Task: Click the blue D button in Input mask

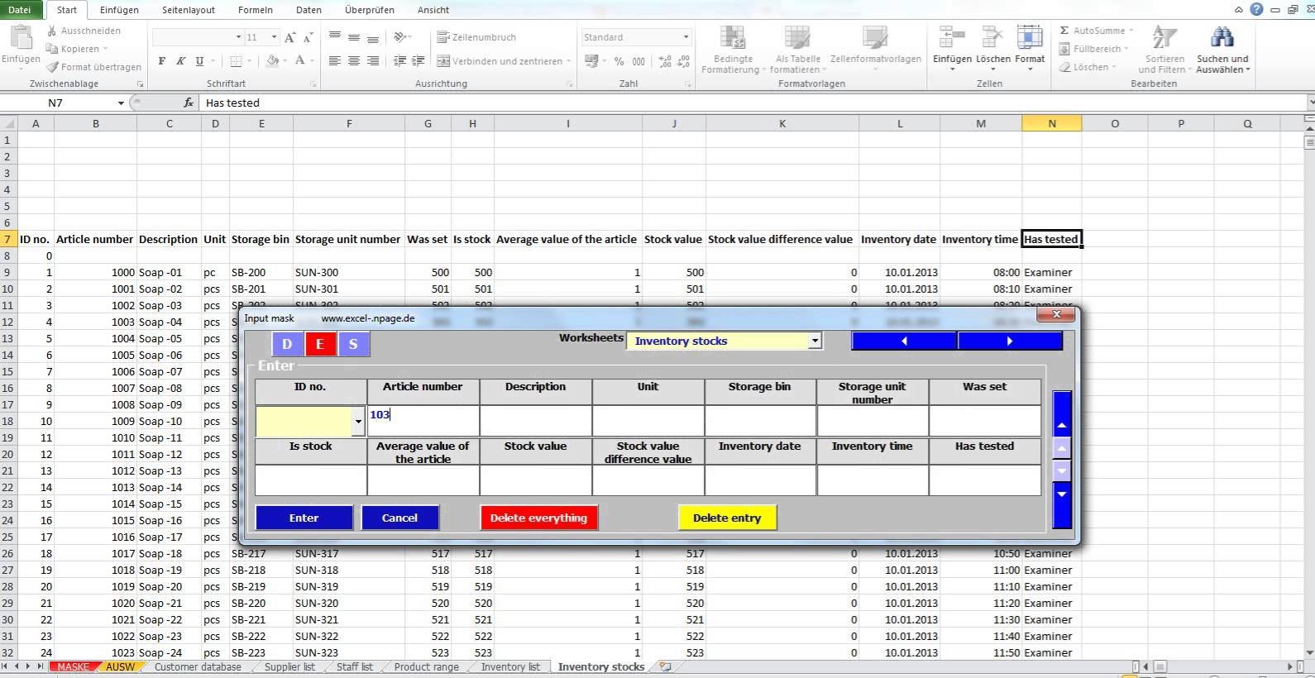Action: point(287,344)
